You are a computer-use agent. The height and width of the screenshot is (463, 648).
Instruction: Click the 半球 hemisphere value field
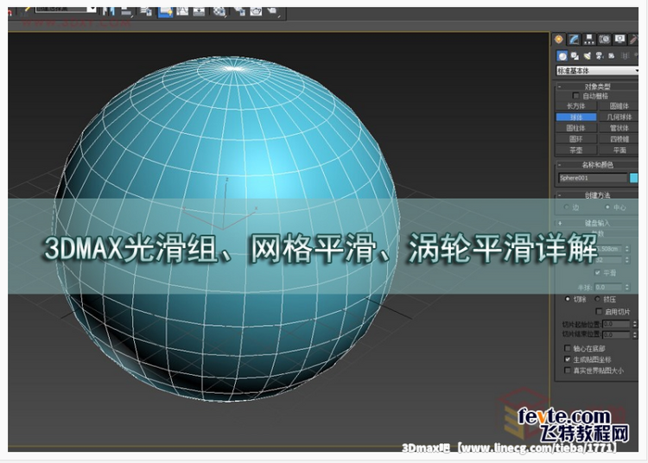pyautogui.click(x=608, y=287)
